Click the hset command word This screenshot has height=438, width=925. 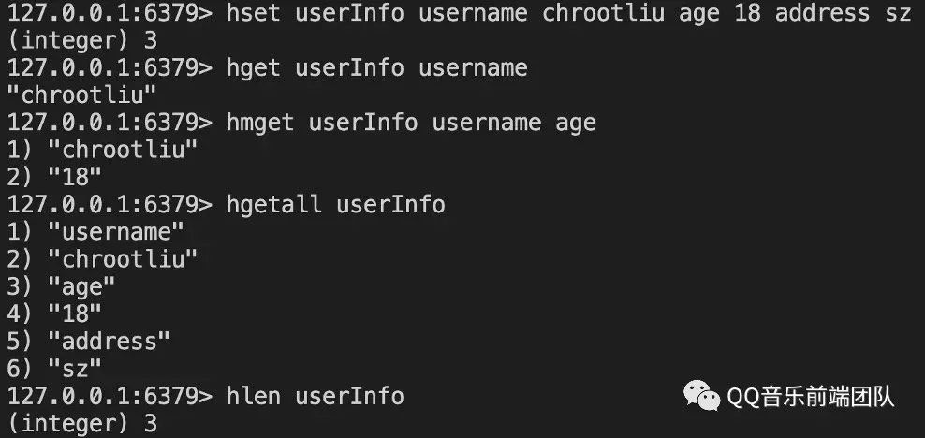click(x=254, y=13)
